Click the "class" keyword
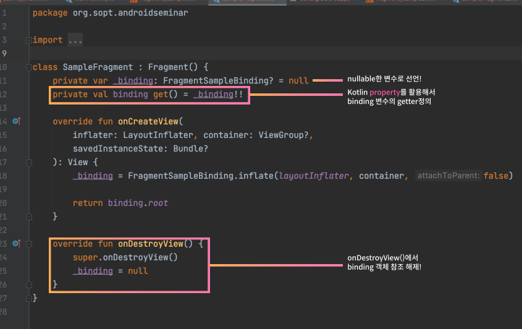Screen dimensions: 522x329 pos(45,67)
